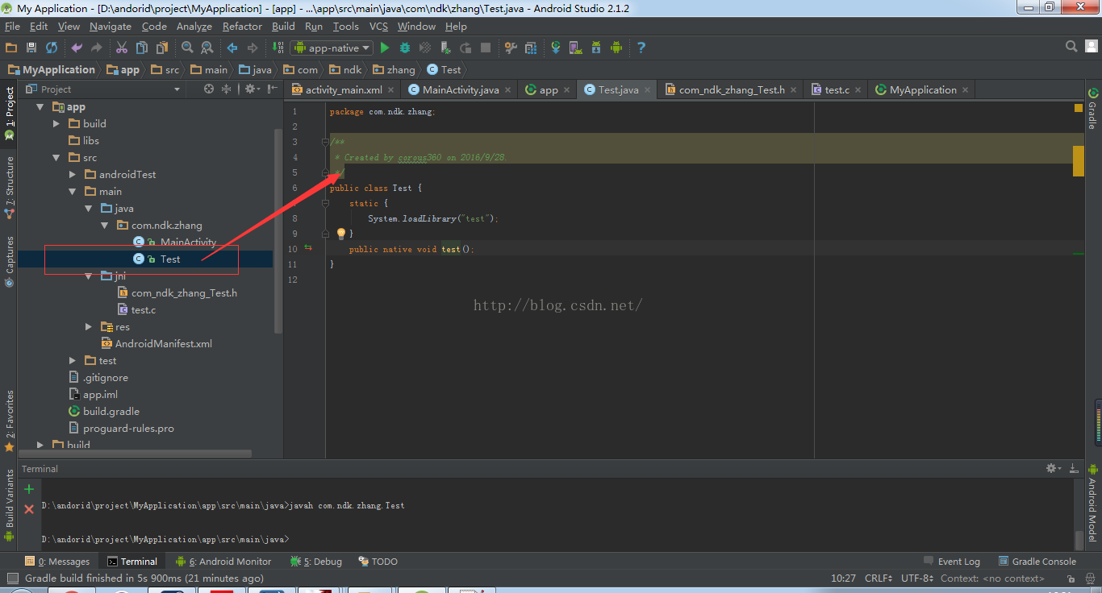Image resolution: width=1102 pixels, height=593 pixels.
Task: Click the Cut scissors icon
Action: (122, 48)
